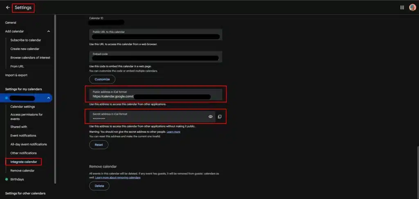Select Create new calendar

[25, 49]
